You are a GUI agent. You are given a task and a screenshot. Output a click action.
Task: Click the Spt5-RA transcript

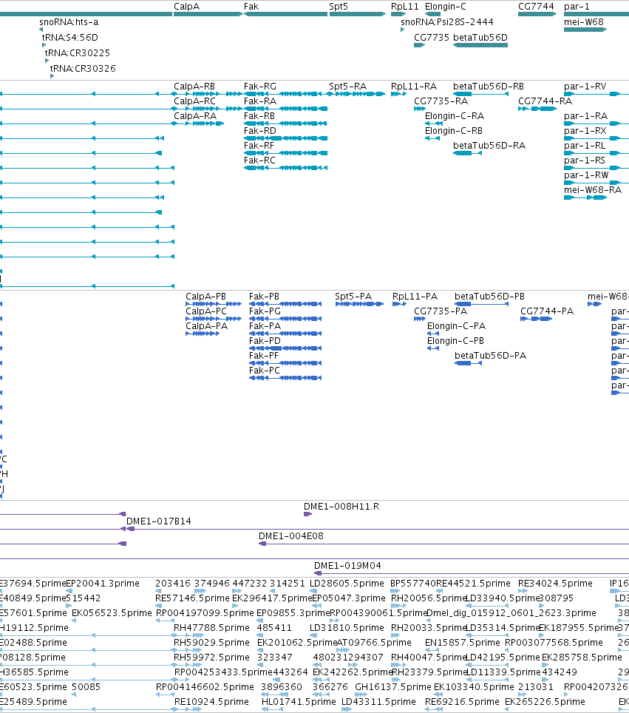[356, 94]
